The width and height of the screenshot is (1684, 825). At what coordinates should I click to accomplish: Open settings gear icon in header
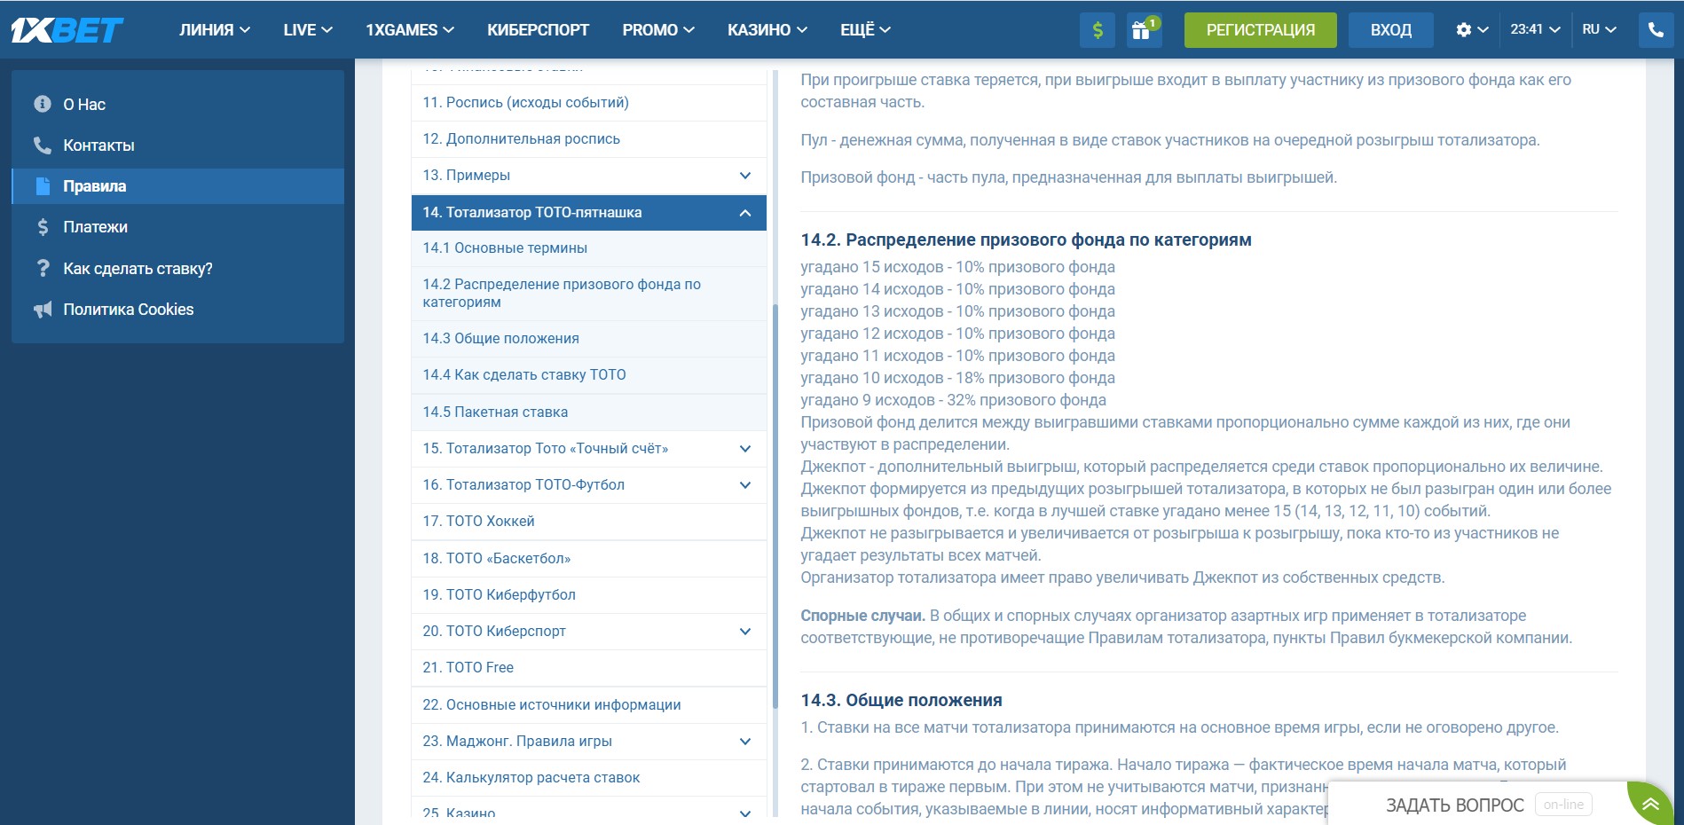pos(1464,30)
